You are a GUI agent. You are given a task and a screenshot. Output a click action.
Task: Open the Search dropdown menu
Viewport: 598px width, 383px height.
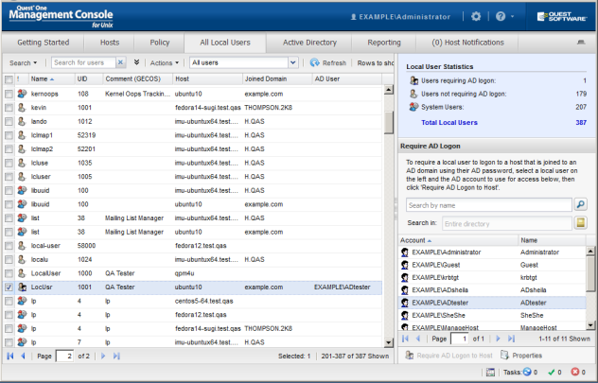point(24,62)
